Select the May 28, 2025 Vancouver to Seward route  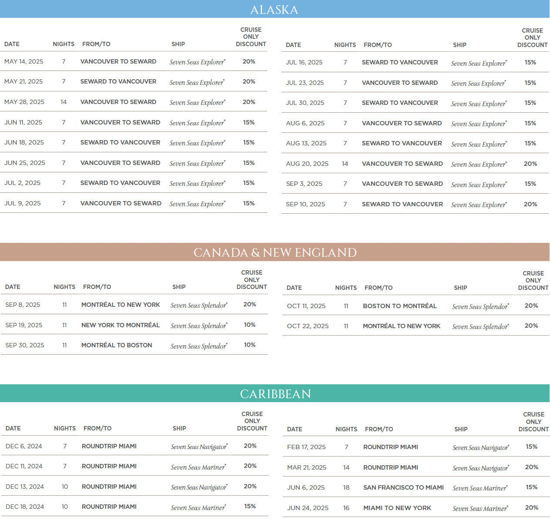[x=118, y=102]
